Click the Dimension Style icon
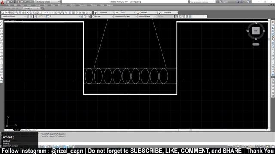 coord(117,12)
